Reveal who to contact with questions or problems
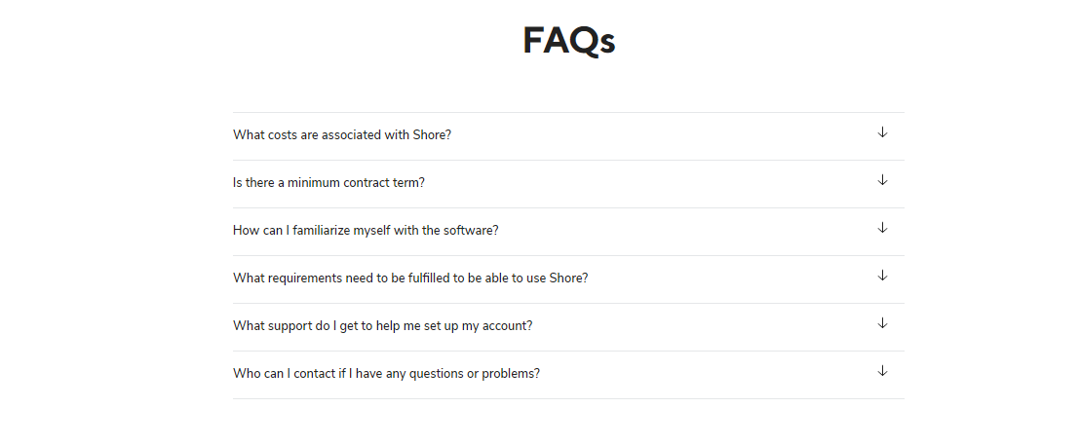Image resolution: width=1081 pixels, height=445 pixels. pos(386,374)
